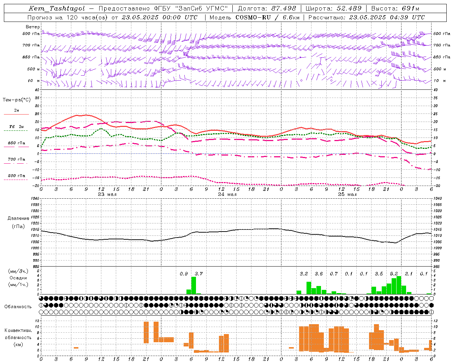452x362 pixels.
Task: Click the Конвективн. label text
Action: [18, 331]
